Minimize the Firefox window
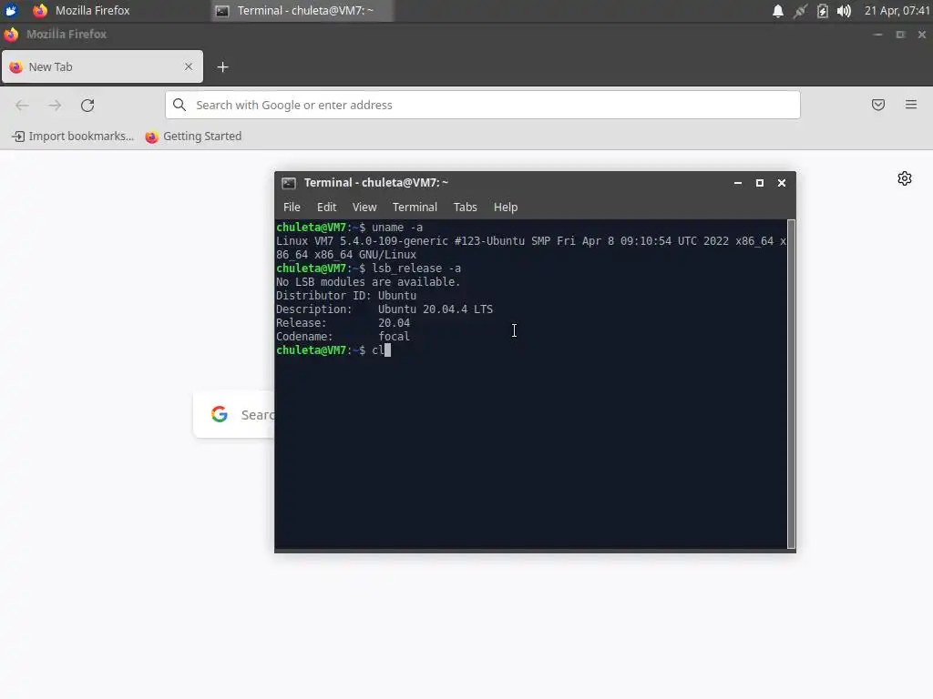 (x=877, y=35)
